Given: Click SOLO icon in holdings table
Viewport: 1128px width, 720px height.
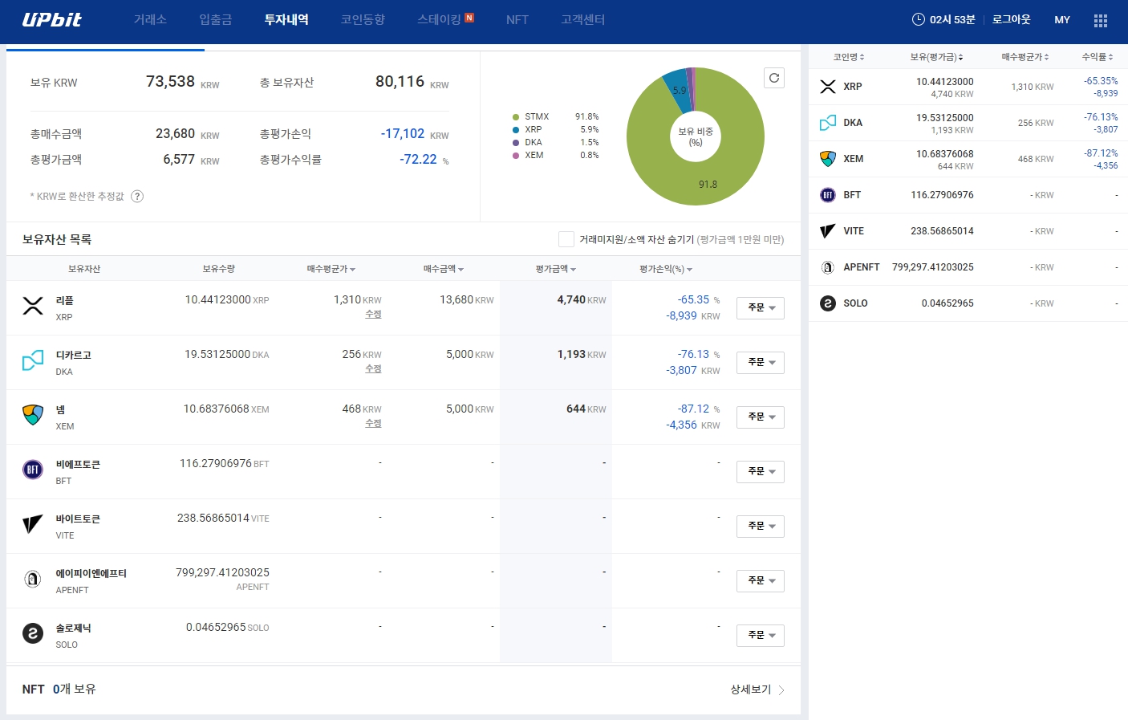Looking at the screenshot, I should [x=33, y=633].
